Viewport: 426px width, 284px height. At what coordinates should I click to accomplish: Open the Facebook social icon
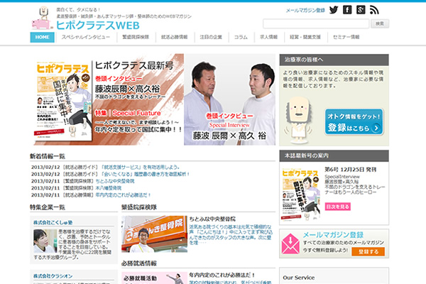(346, 10)
